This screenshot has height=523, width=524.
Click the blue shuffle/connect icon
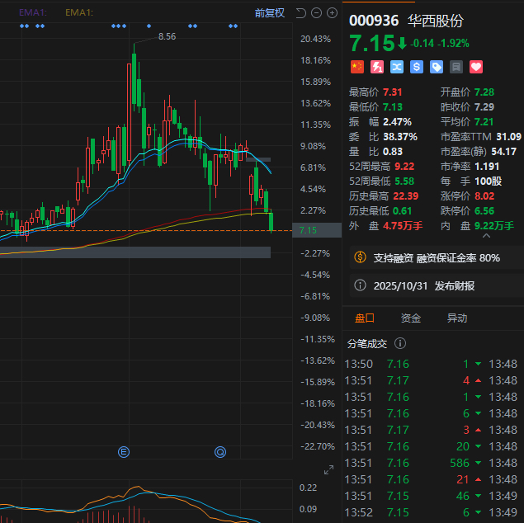tap(397, 67)
